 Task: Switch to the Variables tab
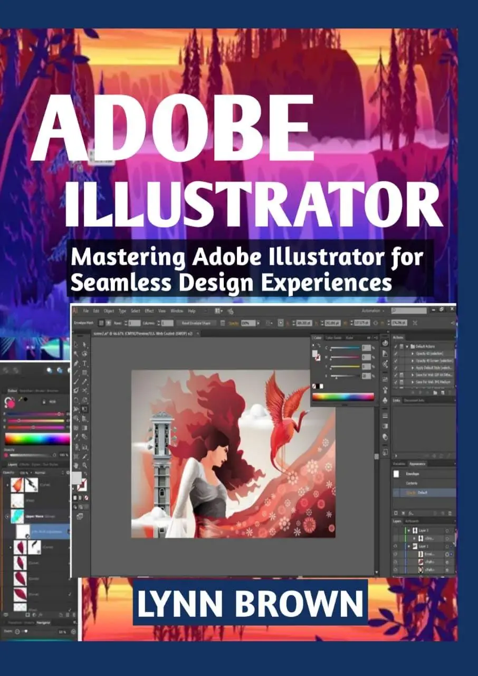coord(400,464)
